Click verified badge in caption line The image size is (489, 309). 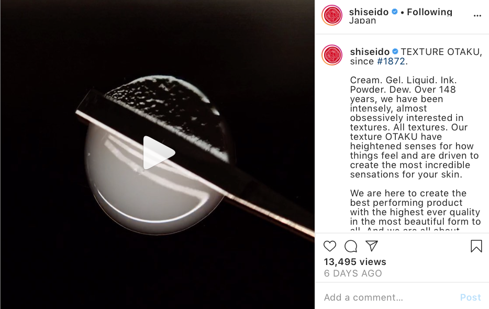pyautogui.click(x=395, y=51)
